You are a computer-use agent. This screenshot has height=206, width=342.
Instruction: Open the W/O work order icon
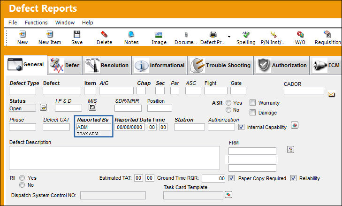[300, 34]
